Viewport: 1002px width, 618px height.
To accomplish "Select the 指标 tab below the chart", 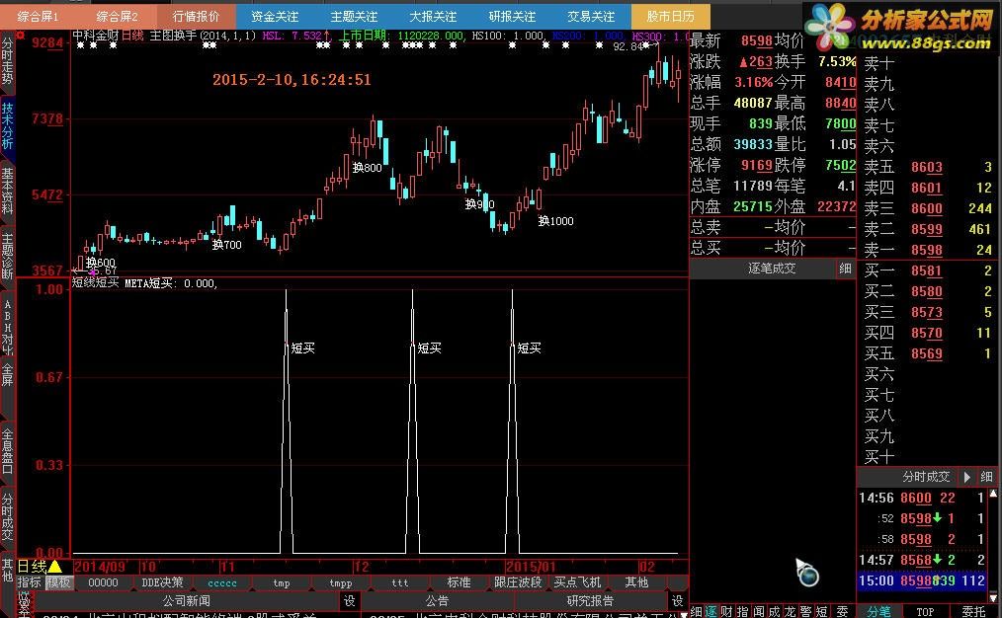I will coord(30,582).
